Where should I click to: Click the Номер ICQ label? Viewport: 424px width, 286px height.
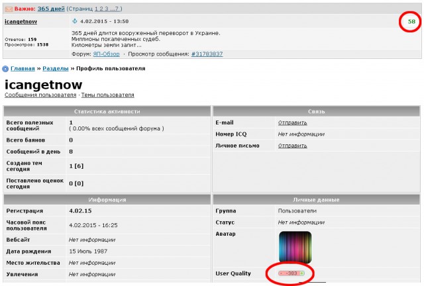tap(231, 134)
